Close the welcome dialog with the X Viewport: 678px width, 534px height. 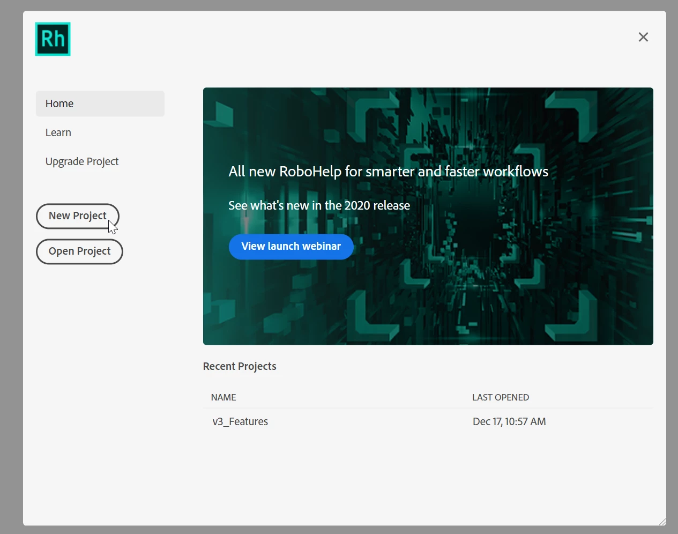[643, 37]
